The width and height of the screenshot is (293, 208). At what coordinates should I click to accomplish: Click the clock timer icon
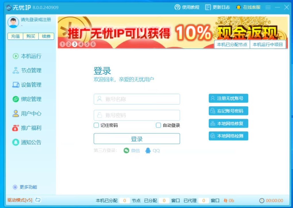coord(262,201)
